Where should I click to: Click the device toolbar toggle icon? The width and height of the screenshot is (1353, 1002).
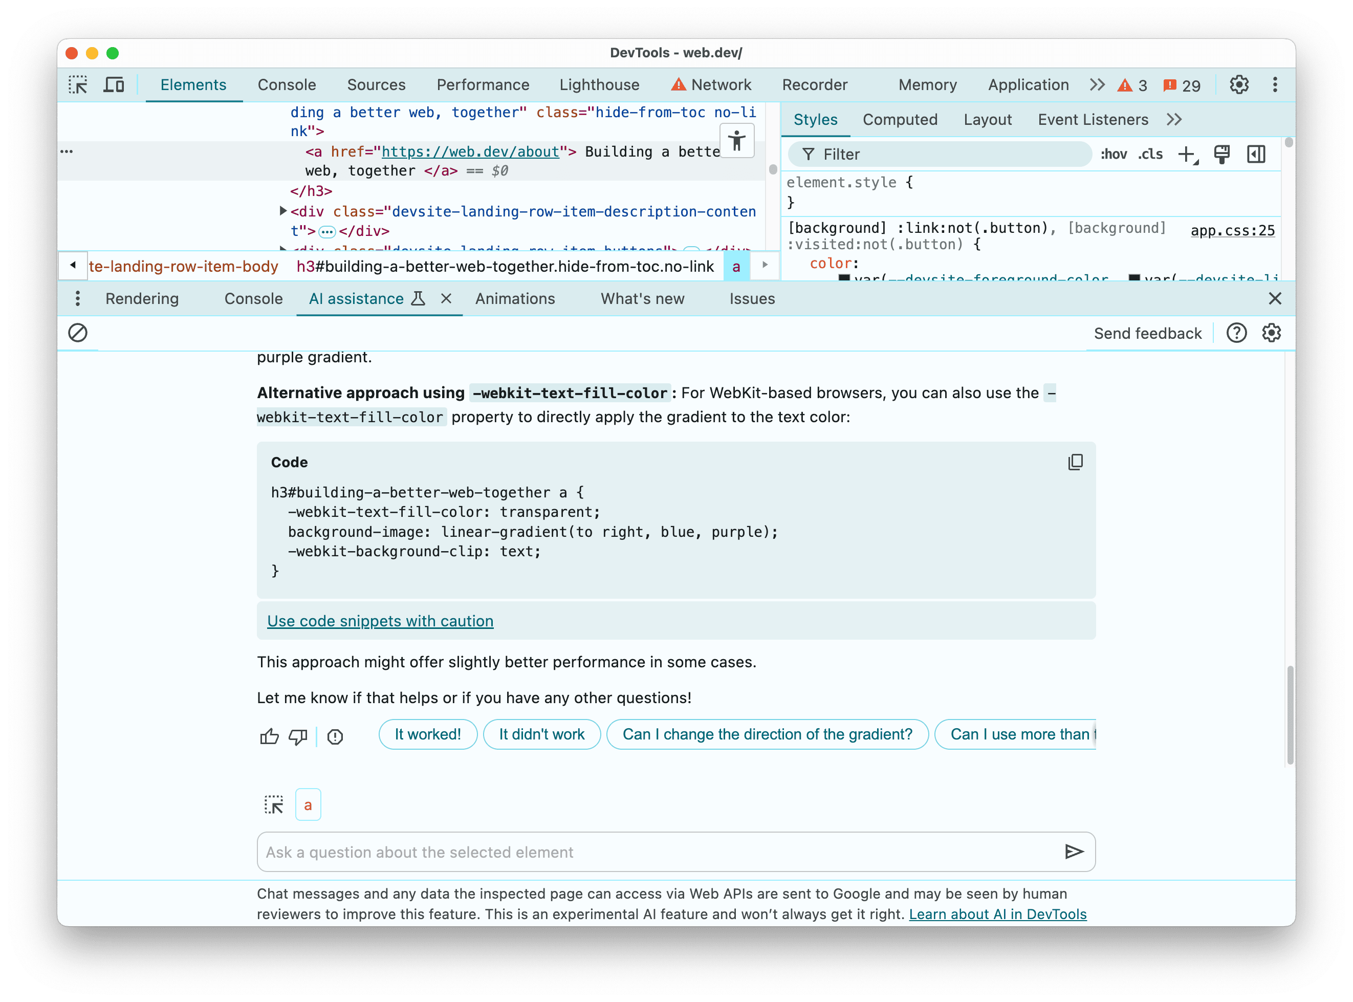pos(115,85)
